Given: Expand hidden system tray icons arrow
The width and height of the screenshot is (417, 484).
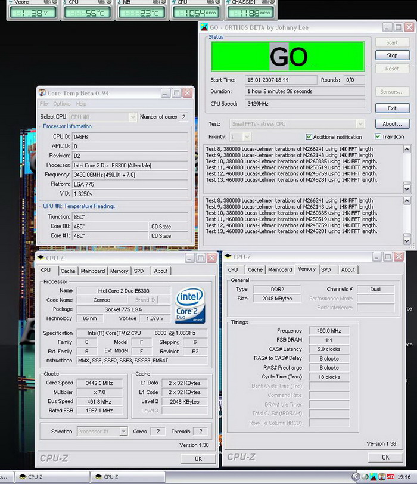Looking at the screenshot, I should tap(356, 477).
